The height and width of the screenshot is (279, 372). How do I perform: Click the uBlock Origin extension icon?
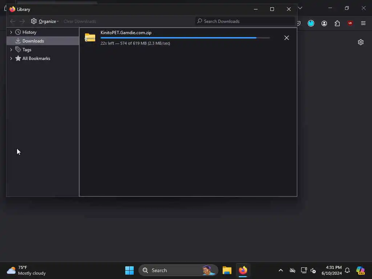(350, 23)
